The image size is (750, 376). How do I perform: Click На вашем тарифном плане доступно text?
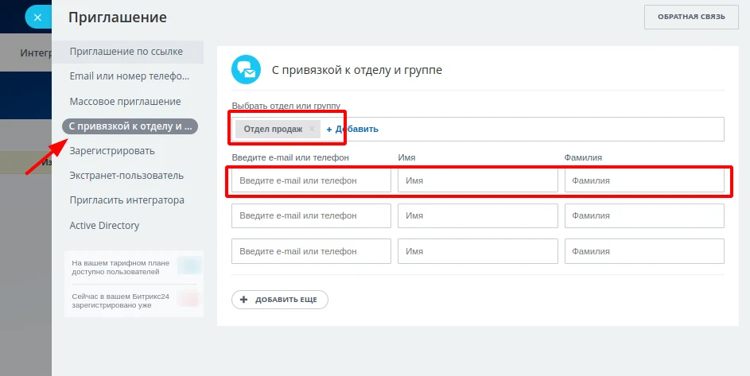point(121,267)
